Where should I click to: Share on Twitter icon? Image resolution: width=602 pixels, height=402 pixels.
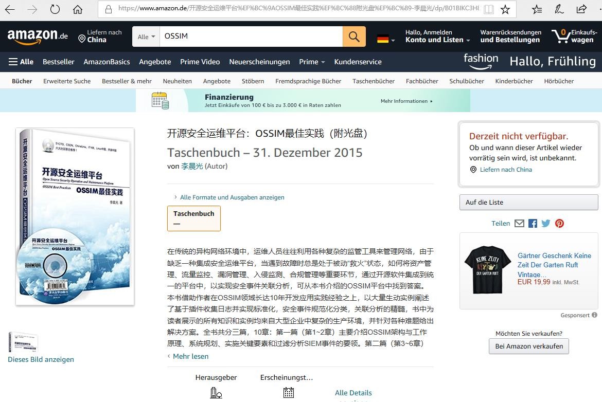[546, 223]
